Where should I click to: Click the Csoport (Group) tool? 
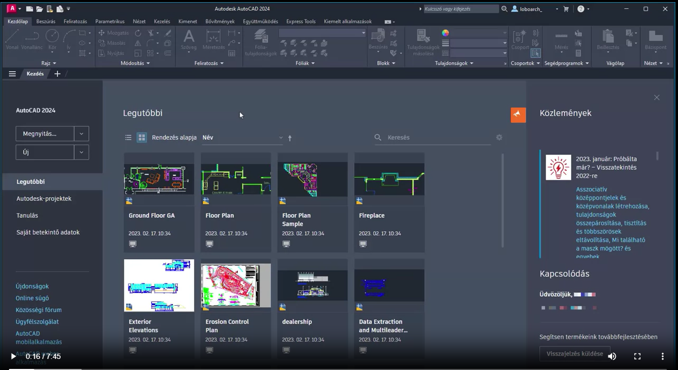(520, 40)
